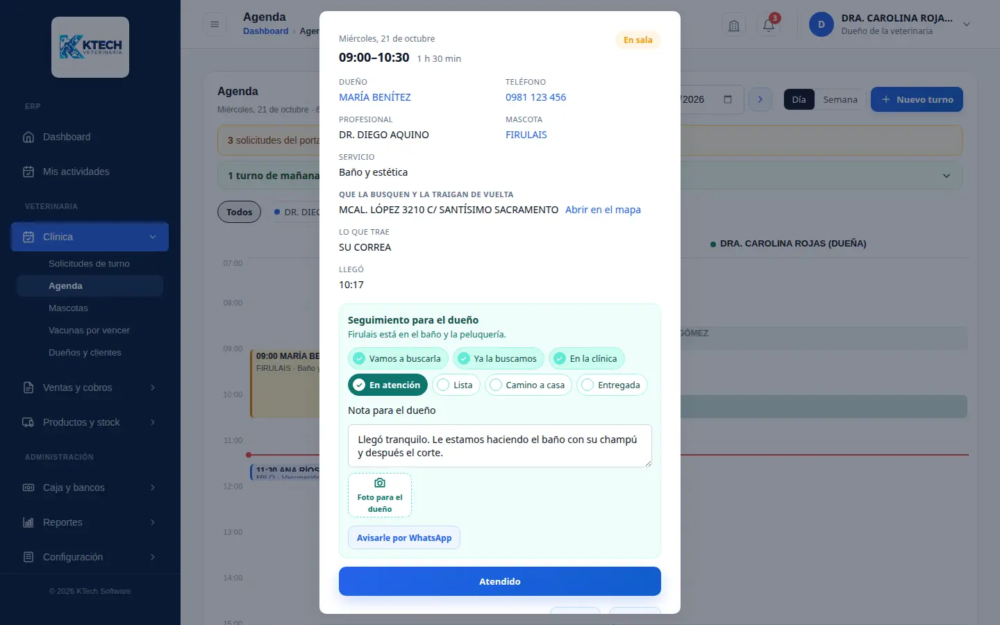Open the user profile dropdown chevron
1000x625 pixels.
point(967,24)
